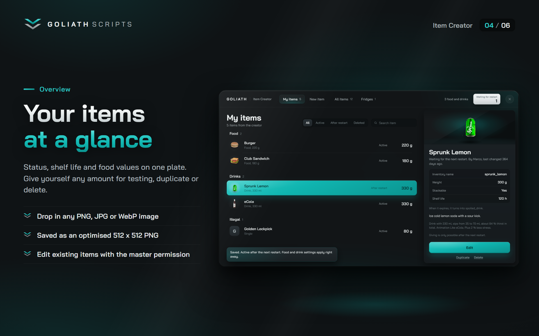Screen dimensions: 539x336
Task: Click the Club Sandwich item icon
Action: 234,161
